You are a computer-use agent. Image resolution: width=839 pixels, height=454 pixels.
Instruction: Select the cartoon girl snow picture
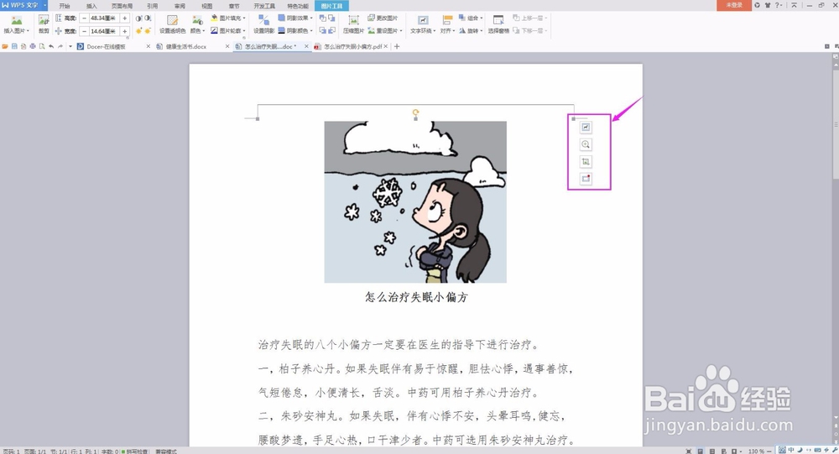[x=415, y=202]
